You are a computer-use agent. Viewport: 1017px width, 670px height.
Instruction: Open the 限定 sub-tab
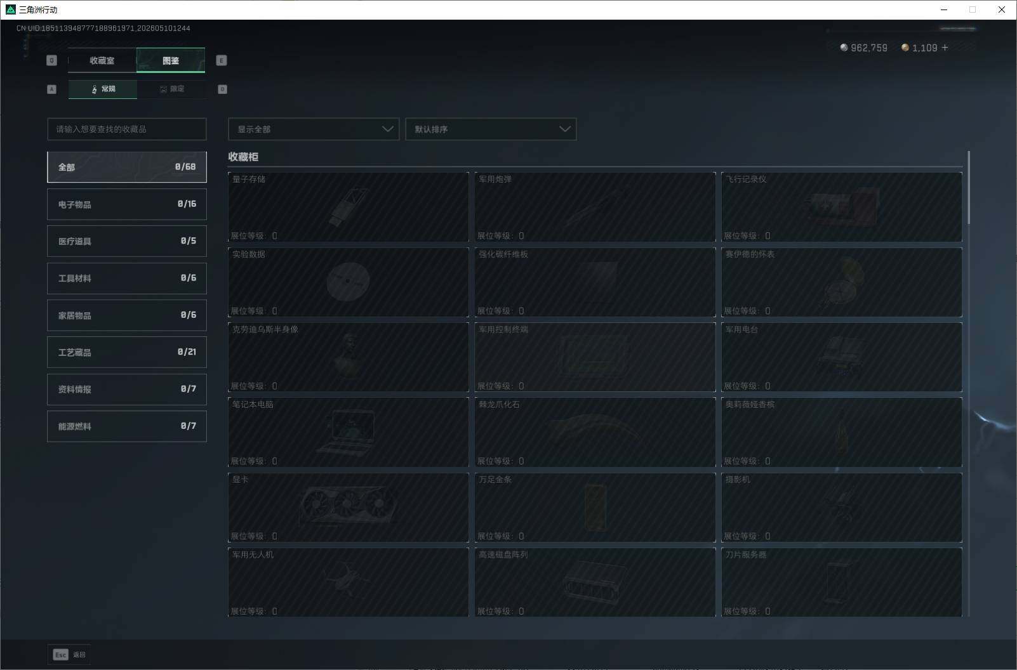(x=171, y=89)
